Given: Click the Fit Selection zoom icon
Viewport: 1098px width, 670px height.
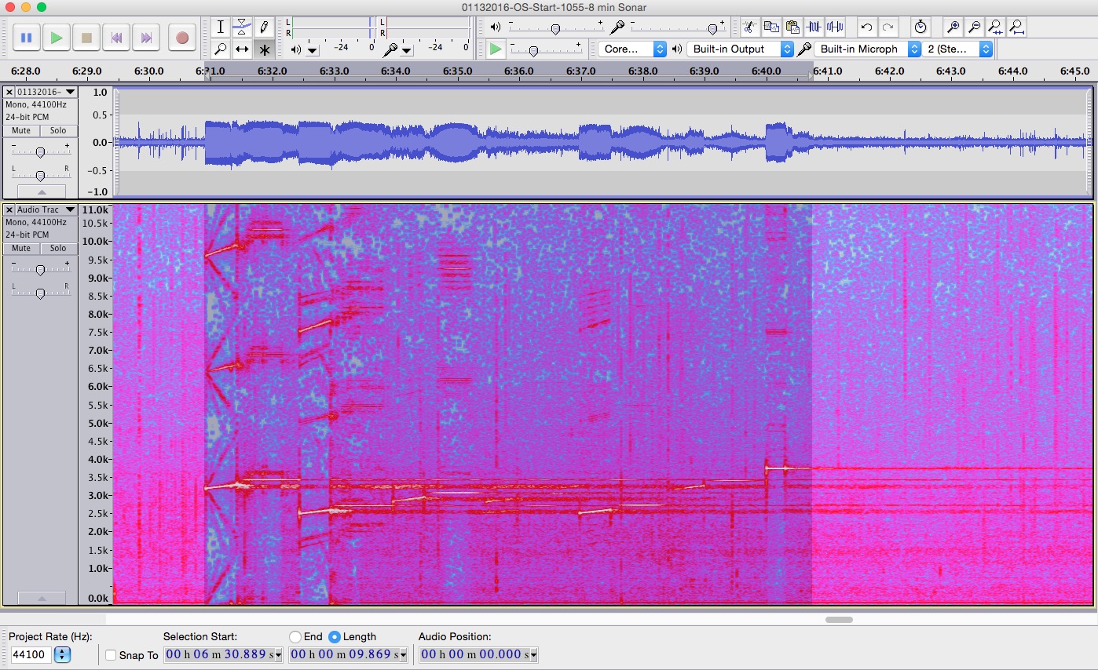Looking at the screenshot, I should (995, 27).
